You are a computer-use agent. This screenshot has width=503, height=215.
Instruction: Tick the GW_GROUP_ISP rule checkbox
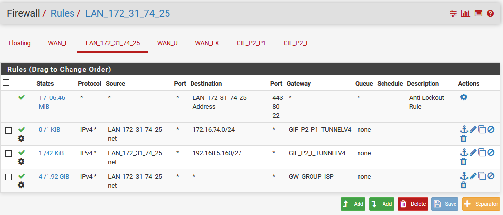point(8,177)
